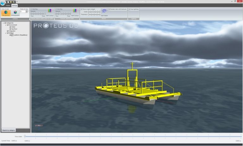The height and width of the screenshot is (146, 243).
Task: Open the Home ribbon tab
Action: [x=8, y=6]
